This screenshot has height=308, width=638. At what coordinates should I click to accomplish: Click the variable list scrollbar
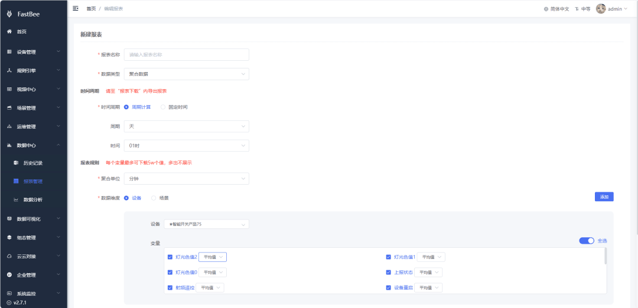pos(605,256)
